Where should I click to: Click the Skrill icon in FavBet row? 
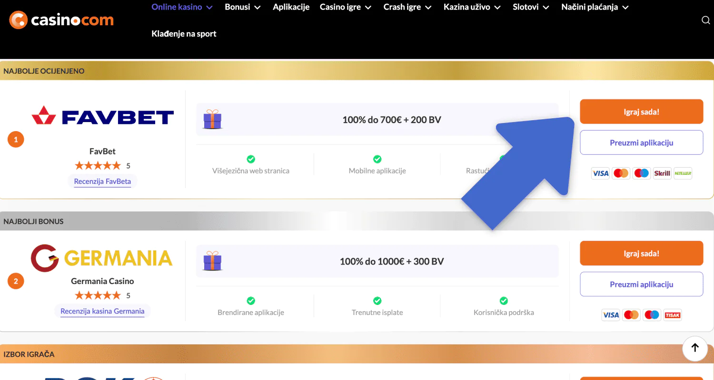(x=662, y=173)
